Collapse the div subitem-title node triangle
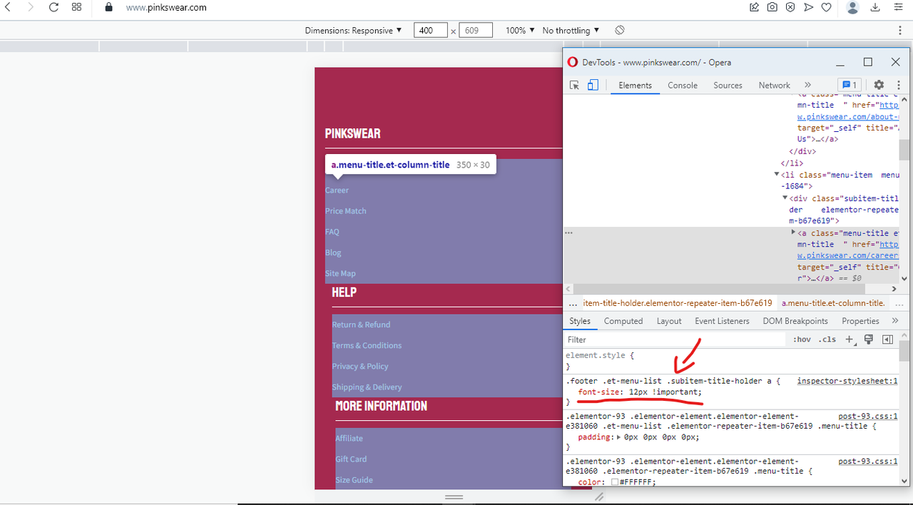 [x=785, y=198]
